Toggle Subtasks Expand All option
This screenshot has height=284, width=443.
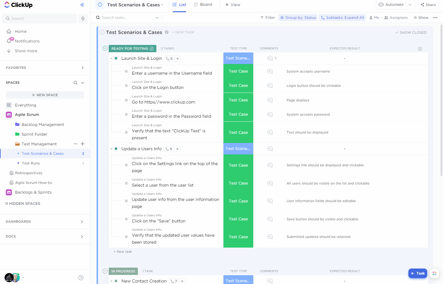(x=342, y=18)
